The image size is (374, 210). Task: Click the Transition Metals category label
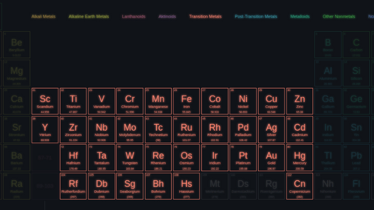coord(205,16)
